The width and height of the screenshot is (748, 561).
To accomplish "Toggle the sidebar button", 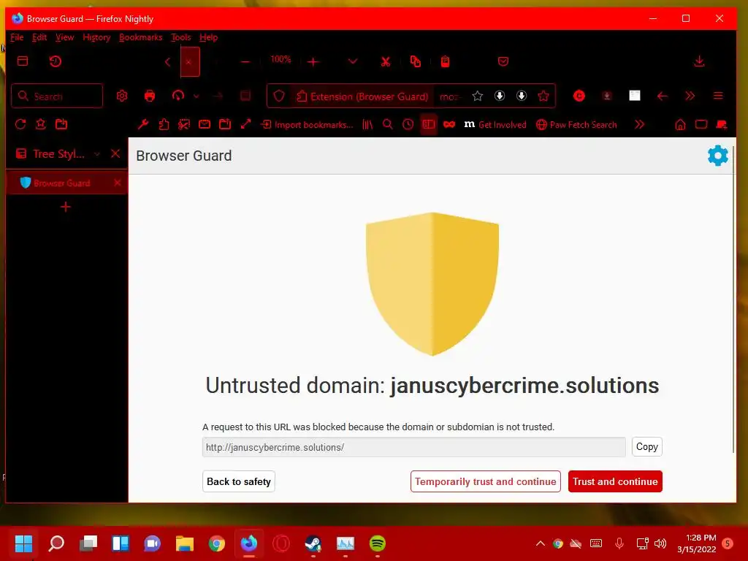I will [x=428, y=124].
